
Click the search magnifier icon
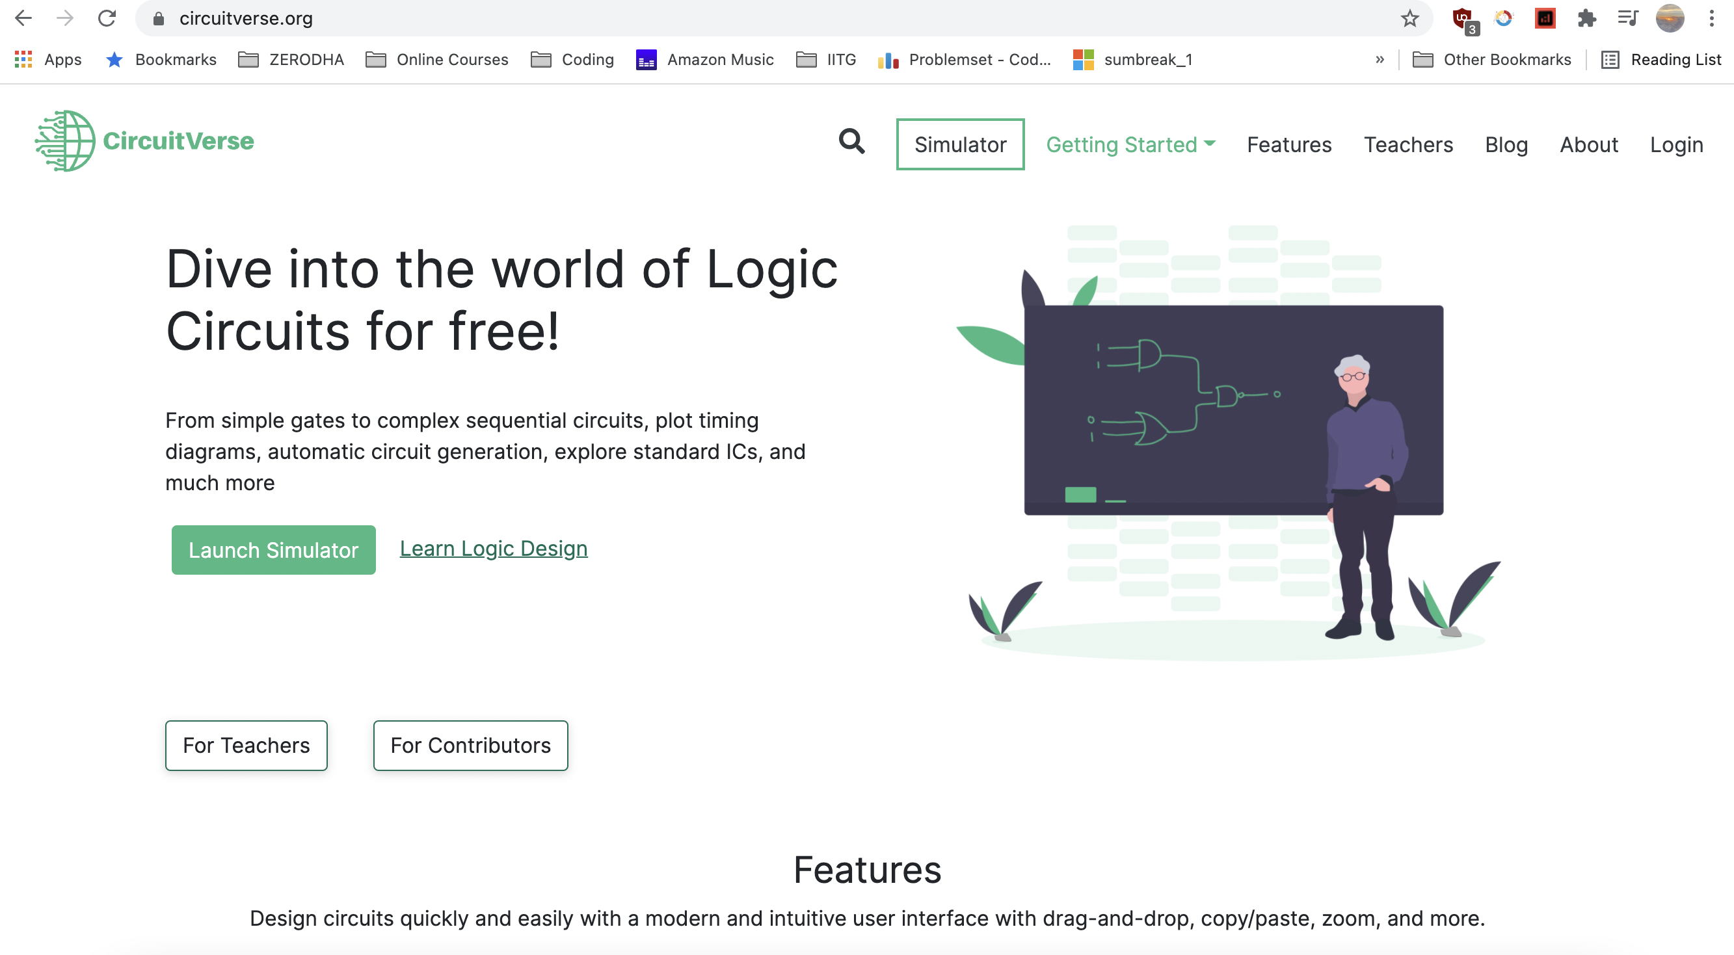click(851, 142)
